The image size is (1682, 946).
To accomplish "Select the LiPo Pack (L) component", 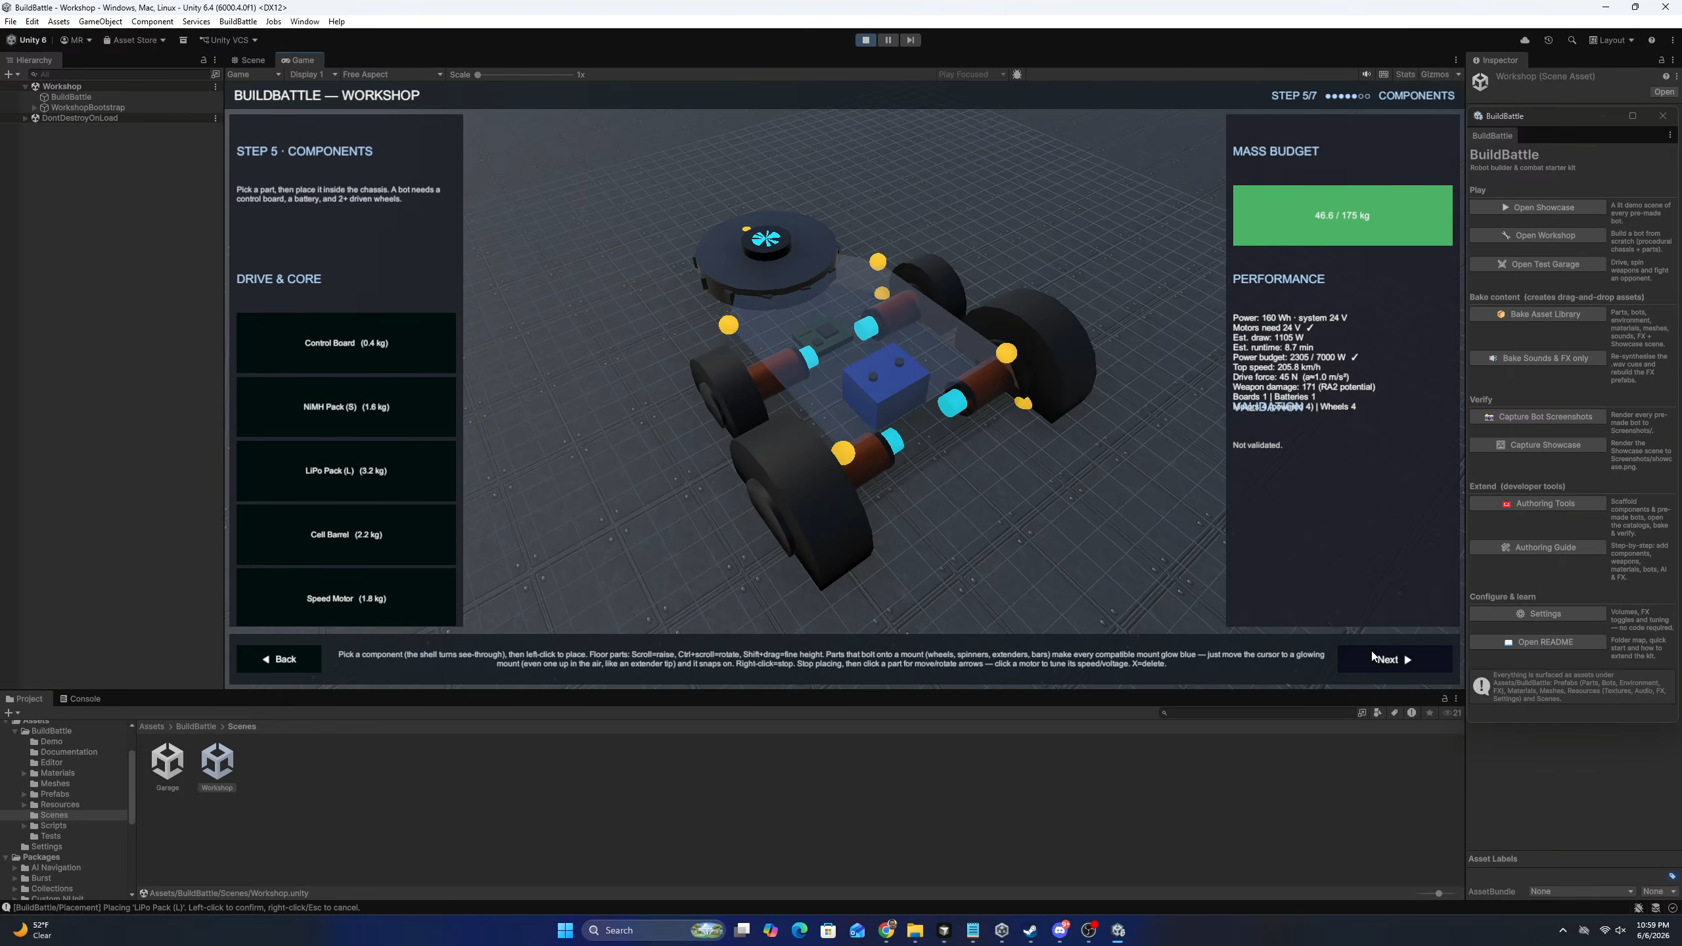I will coord(346,471).
